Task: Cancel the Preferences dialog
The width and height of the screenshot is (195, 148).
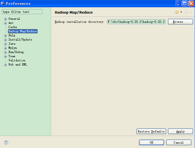Action: 179,142
